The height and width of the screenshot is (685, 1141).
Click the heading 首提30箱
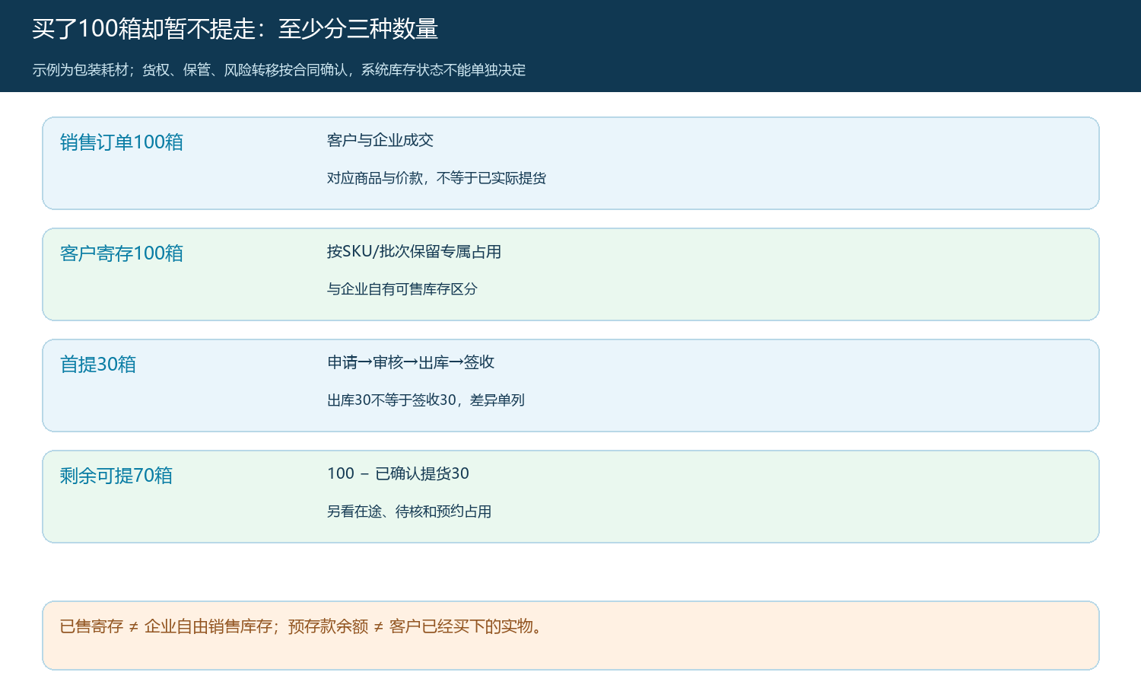(98, 365)
